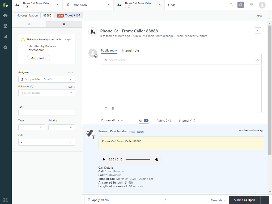
Task: Click the Followers info icon
Action: click(x=32, y=87)
